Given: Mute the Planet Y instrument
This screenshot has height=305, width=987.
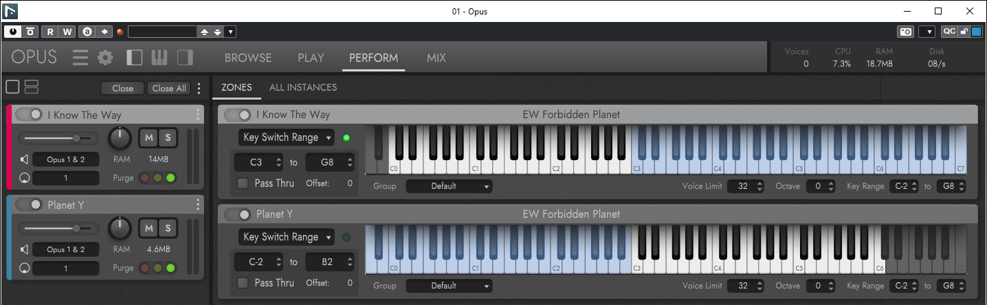Looking at the screenshot, I should [149, 227].
